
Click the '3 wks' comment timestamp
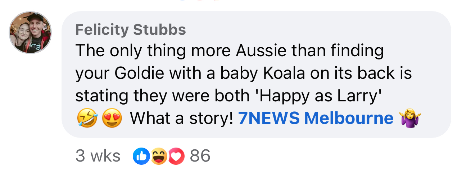[98, 156]
